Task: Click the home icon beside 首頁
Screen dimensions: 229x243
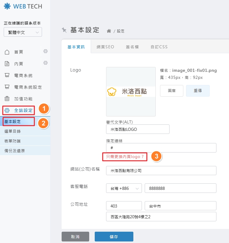Action: [x=7, y=52]
